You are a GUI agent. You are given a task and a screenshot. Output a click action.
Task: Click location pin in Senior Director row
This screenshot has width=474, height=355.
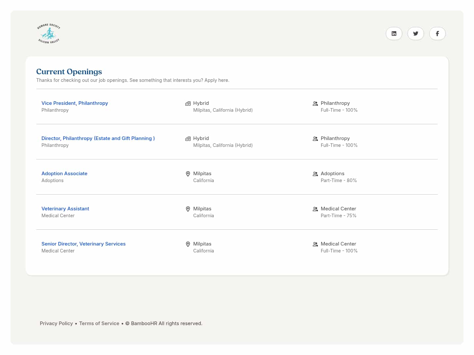[188, 244]
